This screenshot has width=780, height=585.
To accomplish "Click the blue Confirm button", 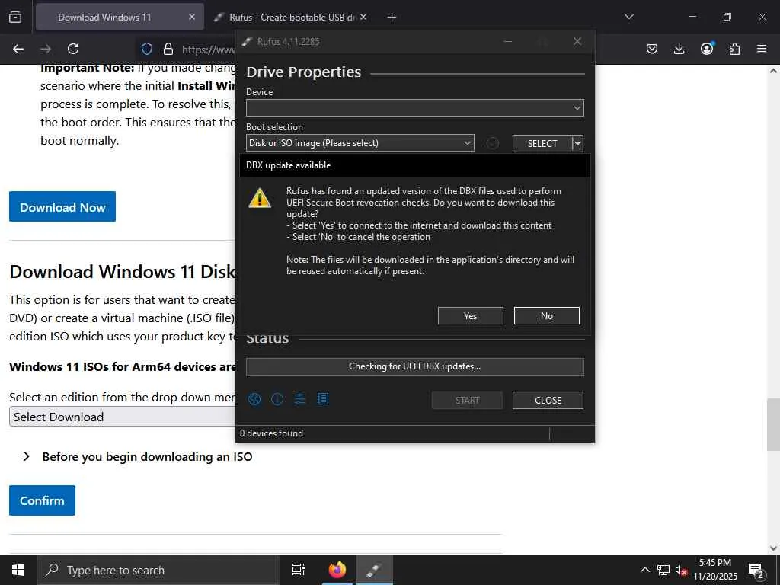I will 43,500.
